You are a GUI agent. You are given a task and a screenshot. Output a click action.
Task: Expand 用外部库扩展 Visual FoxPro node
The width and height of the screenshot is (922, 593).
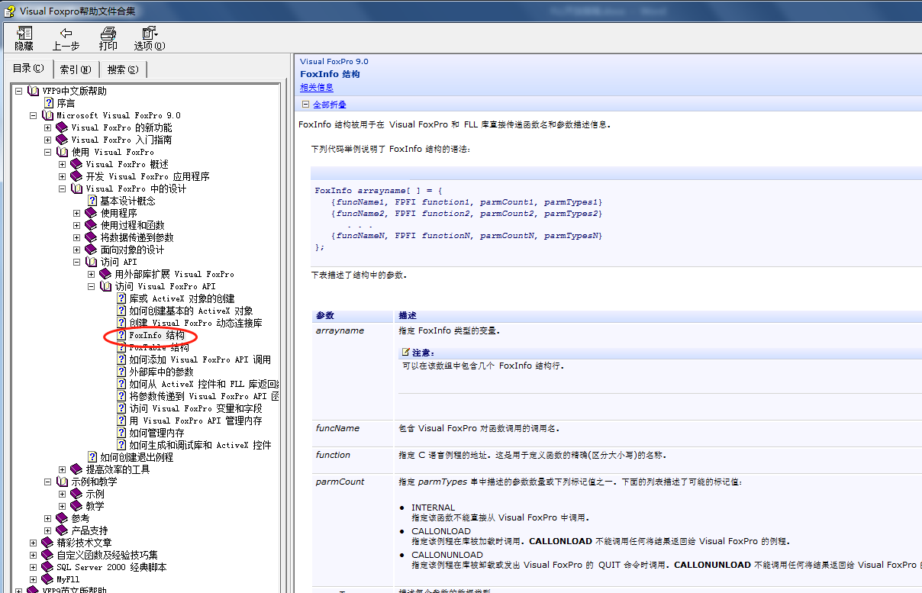(92, 274)
